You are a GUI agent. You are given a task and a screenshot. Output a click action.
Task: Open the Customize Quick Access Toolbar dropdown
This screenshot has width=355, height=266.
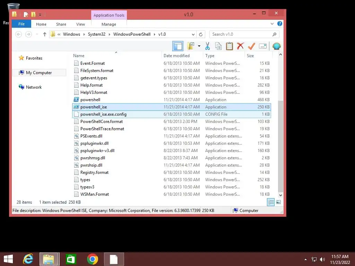click(x=40, y=15)
